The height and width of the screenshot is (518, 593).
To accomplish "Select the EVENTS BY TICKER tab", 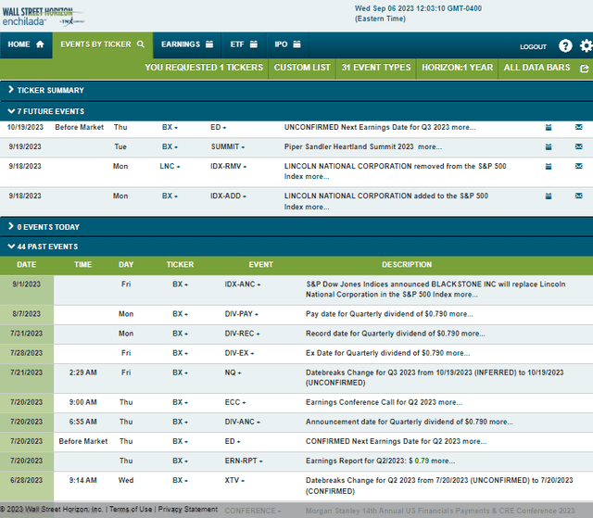I will coord(103,44).
